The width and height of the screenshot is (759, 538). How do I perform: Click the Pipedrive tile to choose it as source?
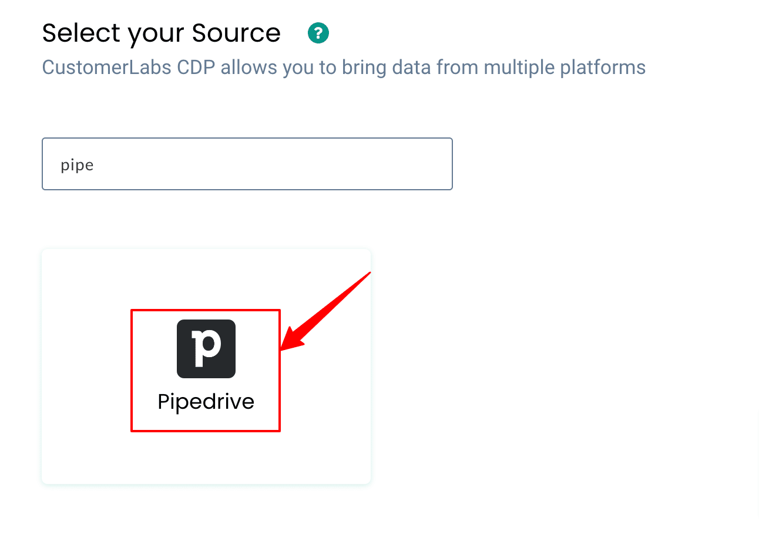click(205, 366)
